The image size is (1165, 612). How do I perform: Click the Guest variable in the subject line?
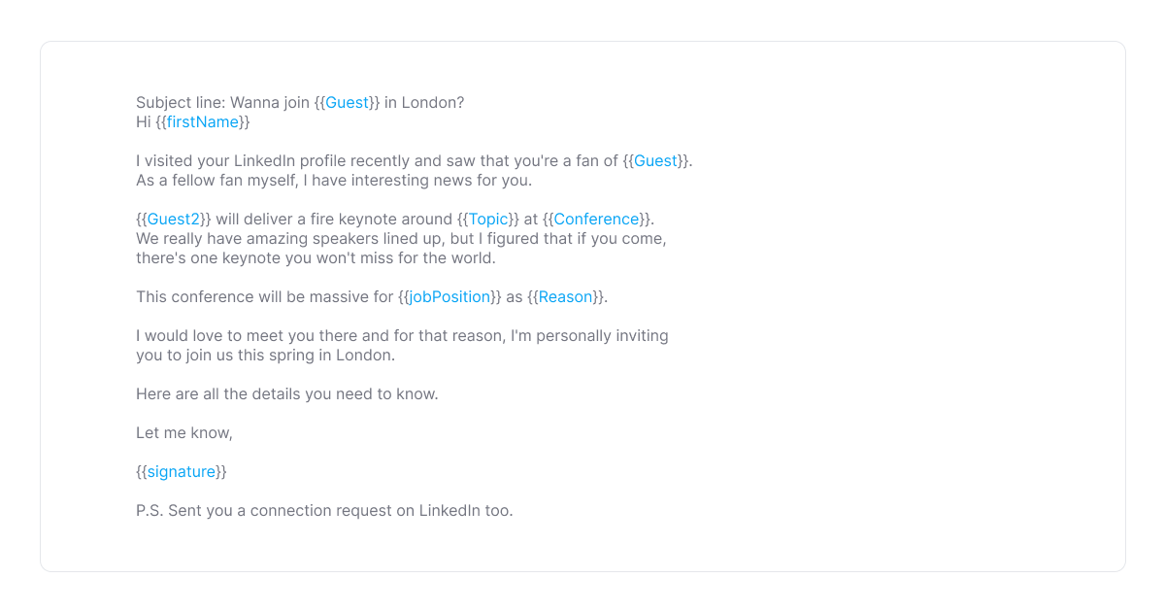click(x=347, y=103)
